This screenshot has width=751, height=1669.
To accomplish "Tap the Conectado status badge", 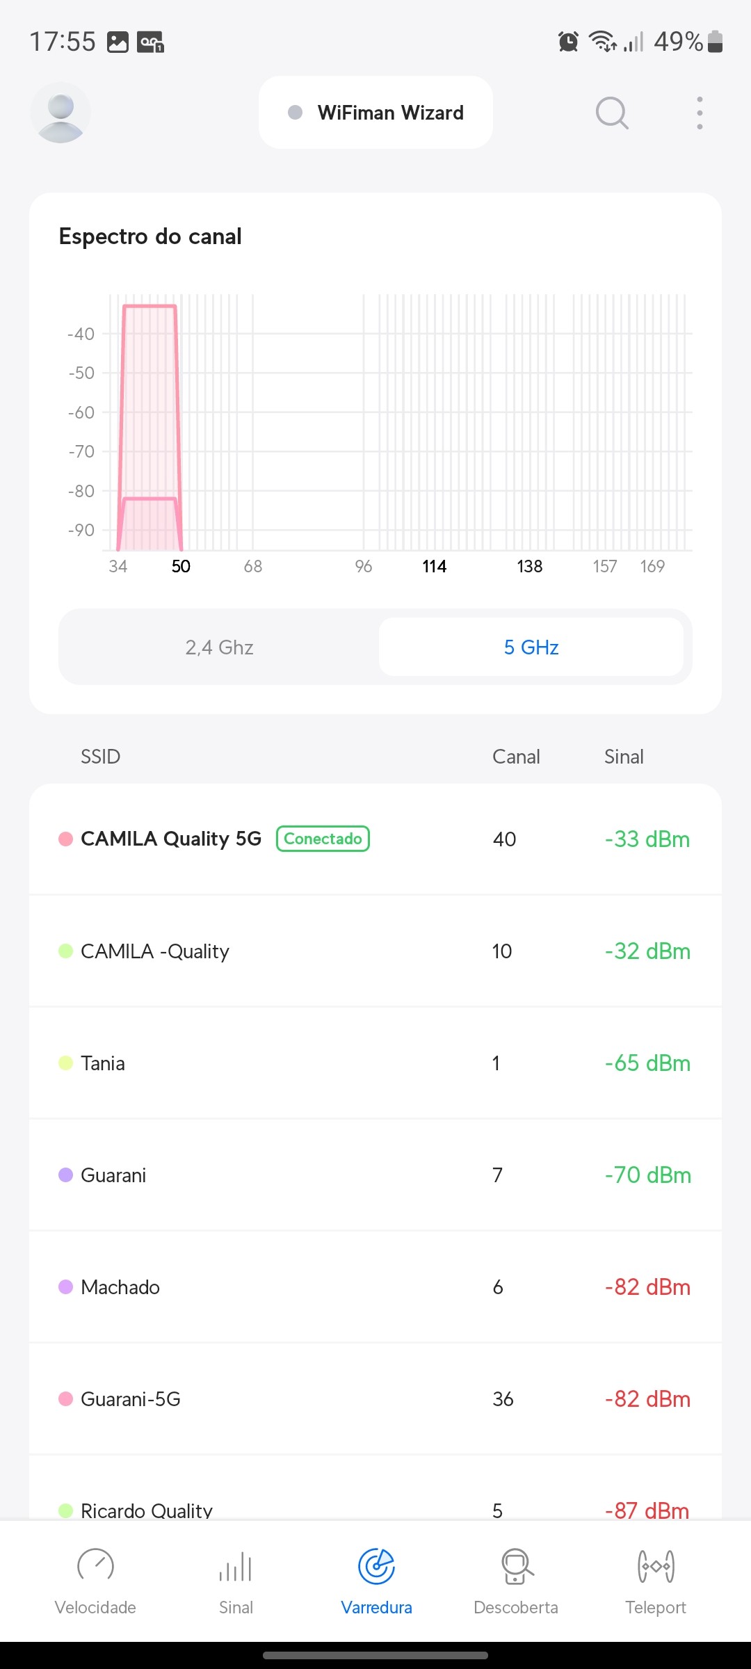I will pos(323,839).
